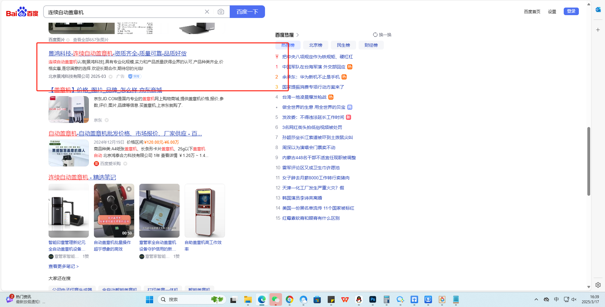Image resolution: width=605 pixels, height=307 pixels.
Task: Open Microsoft Store from the taskbar
Action: (317, 299)
